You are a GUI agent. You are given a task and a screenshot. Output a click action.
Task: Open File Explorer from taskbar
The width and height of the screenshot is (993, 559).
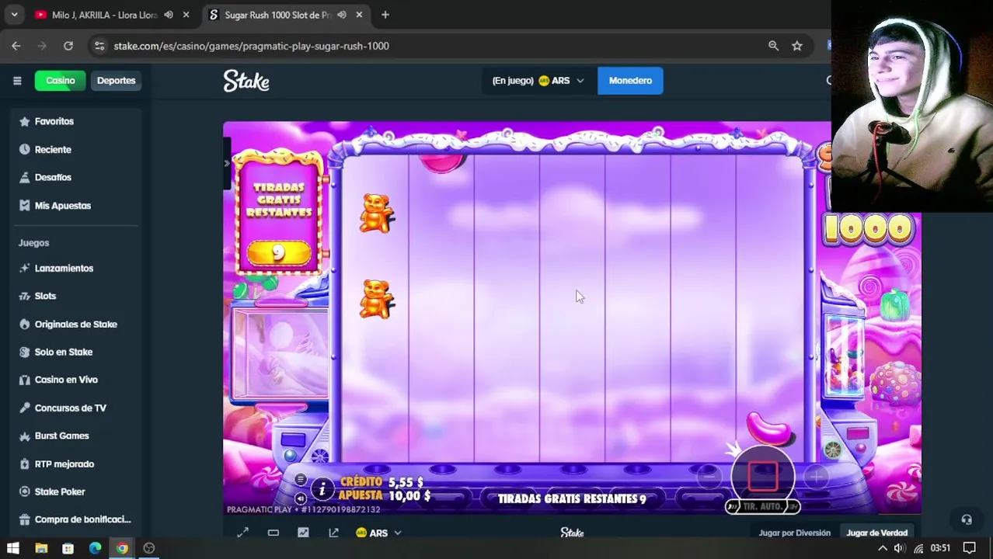tap(41, 548)
